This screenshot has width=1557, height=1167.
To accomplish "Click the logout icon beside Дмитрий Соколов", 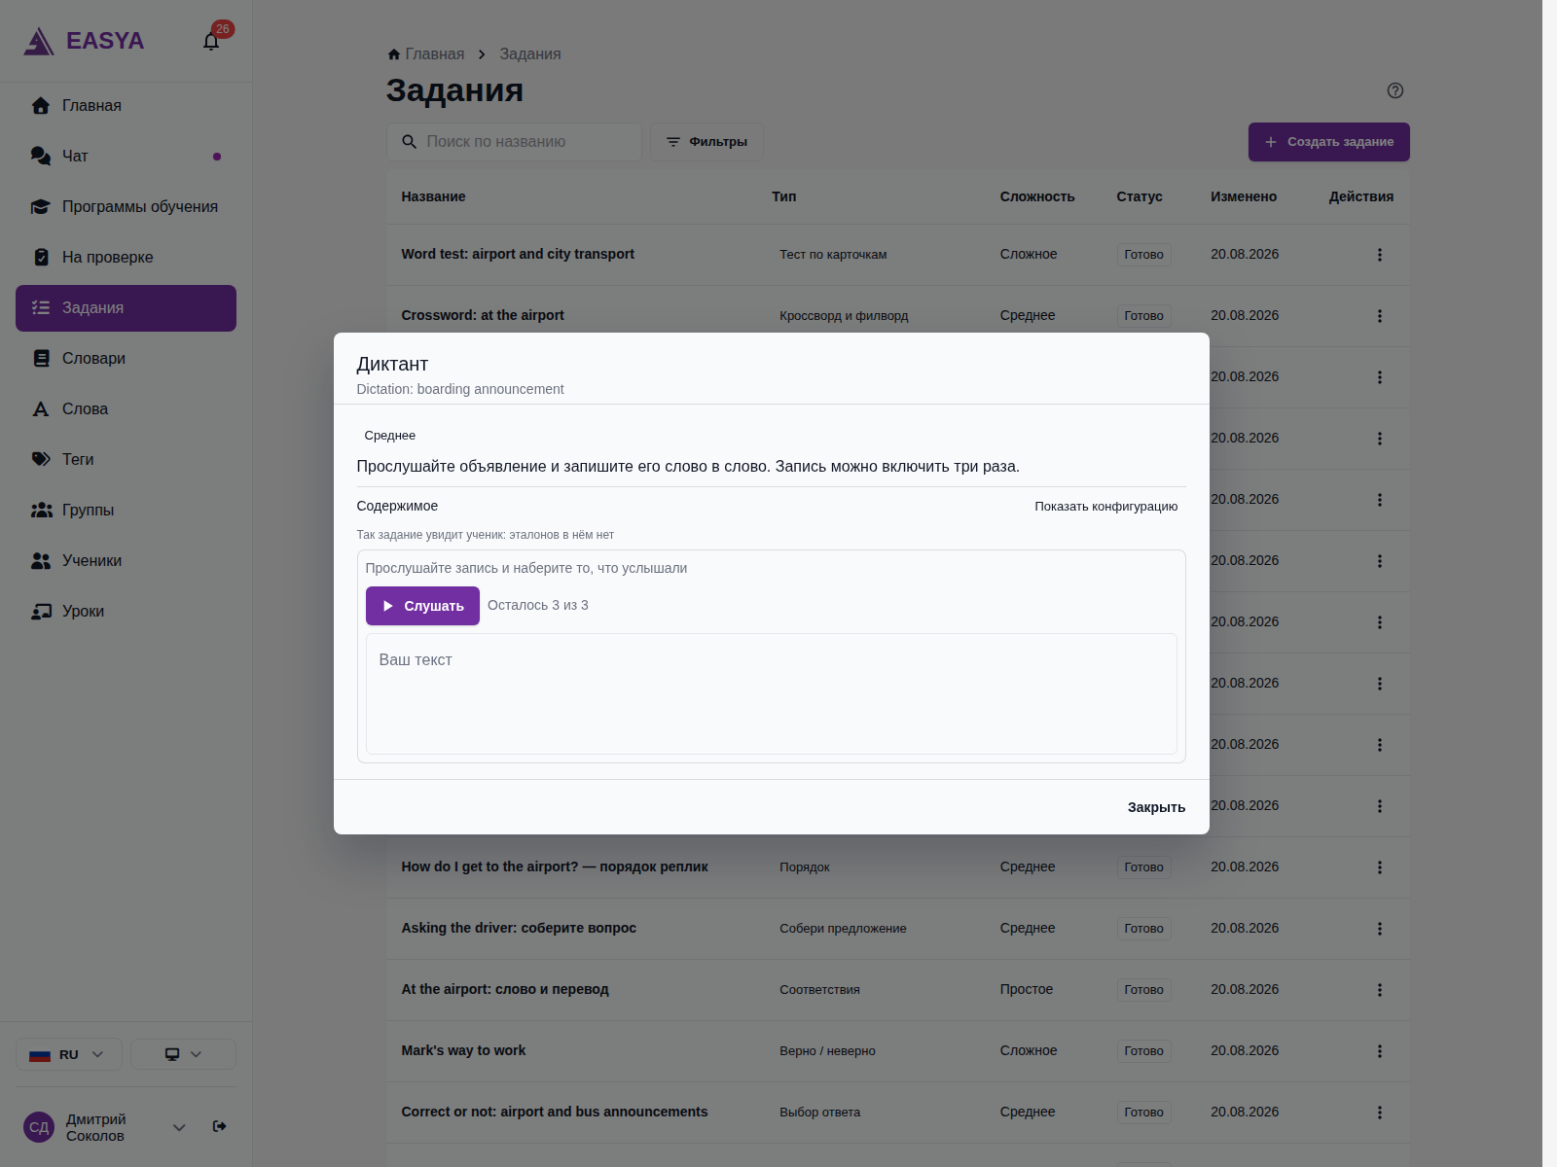I will coord(220,1126).
